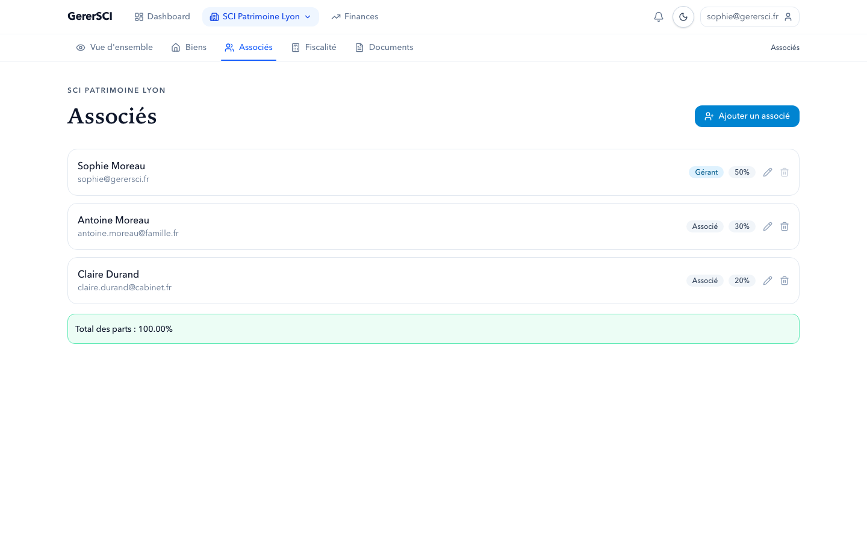Click the Associés breadcrumb at right

[x=785, y=48]
